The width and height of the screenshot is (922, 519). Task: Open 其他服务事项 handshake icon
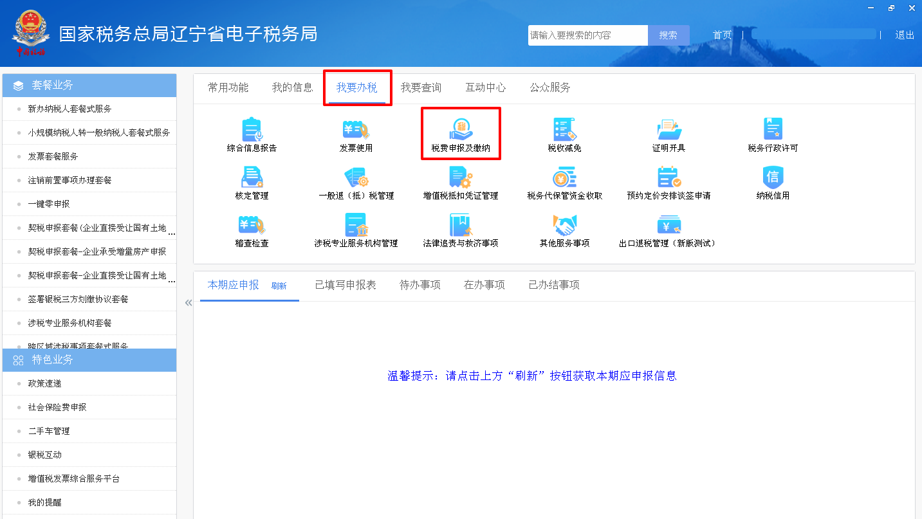click(564, 225)
